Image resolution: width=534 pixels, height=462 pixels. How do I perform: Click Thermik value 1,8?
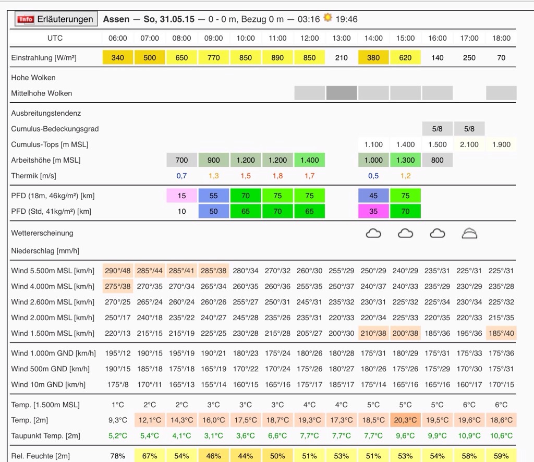tap(277, 176)
